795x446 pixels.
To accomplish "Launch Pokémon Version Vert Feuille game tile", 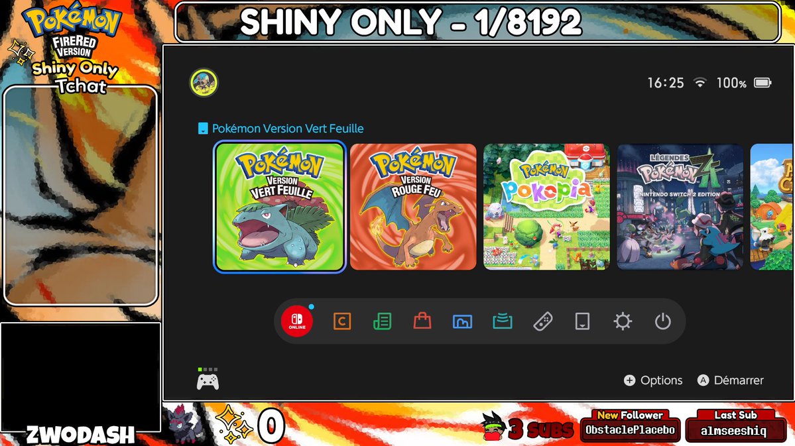I will (x=280, y=207).
